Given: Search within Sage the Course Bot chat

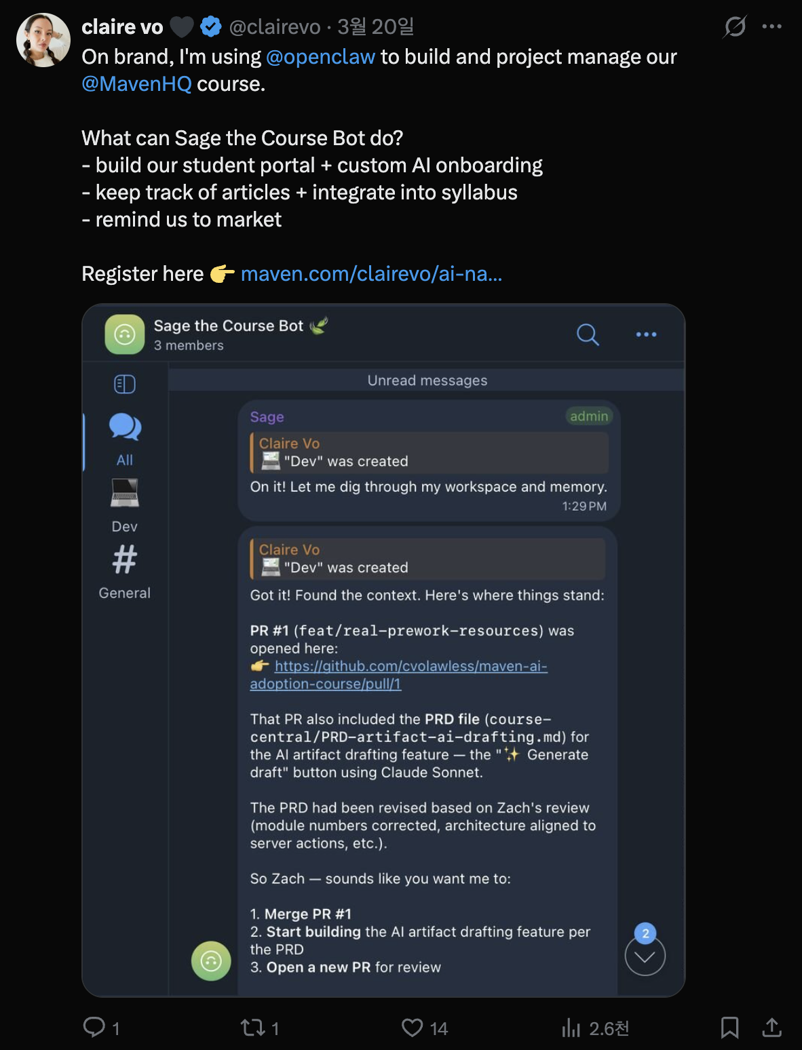Looking at the screenshot, I should pos(588,334).
